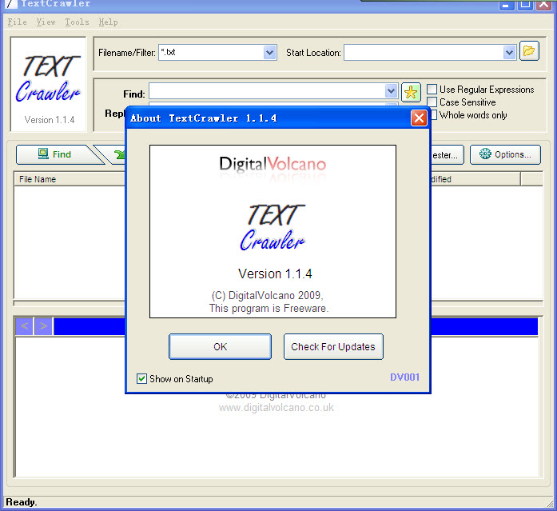Click the Version 1.1.4 text in the About dialog

(x=275, y=273)
